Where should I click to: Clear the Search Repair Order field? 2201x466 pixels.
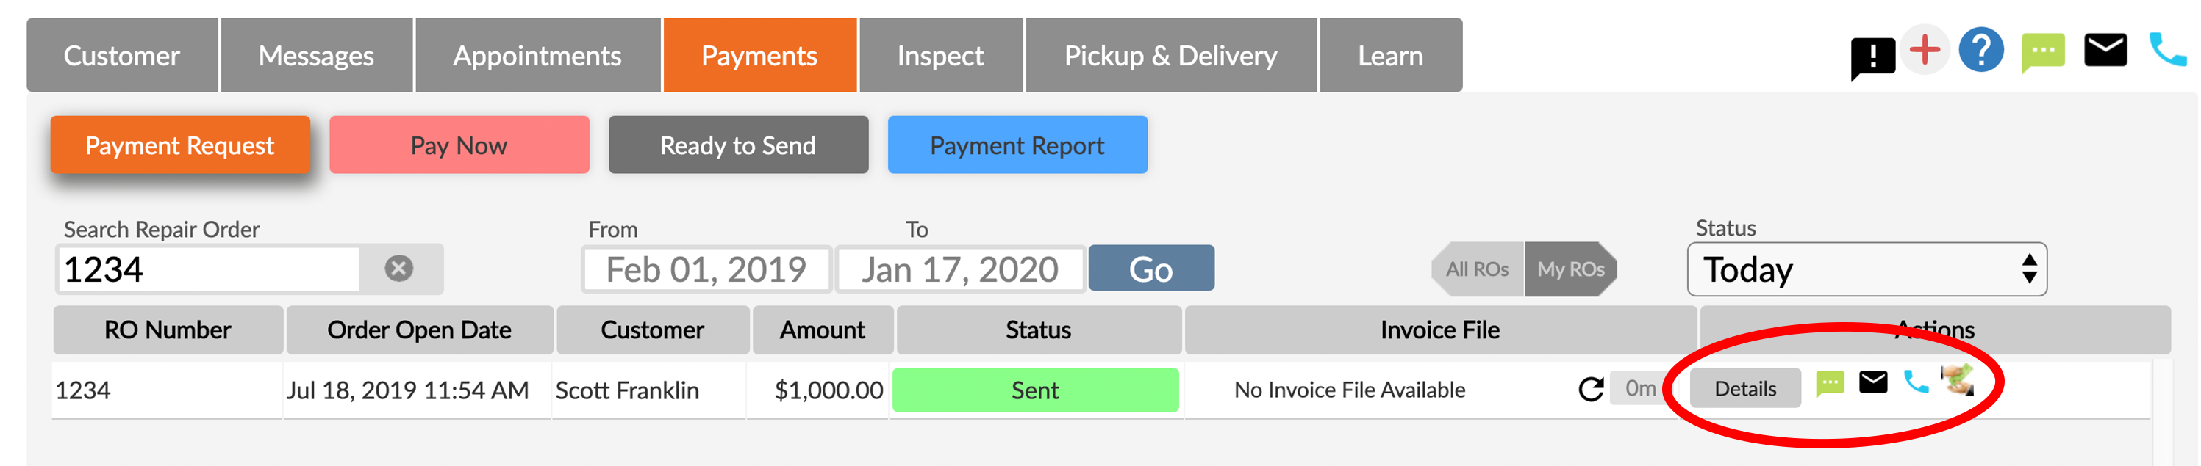(x=398, y=269)
